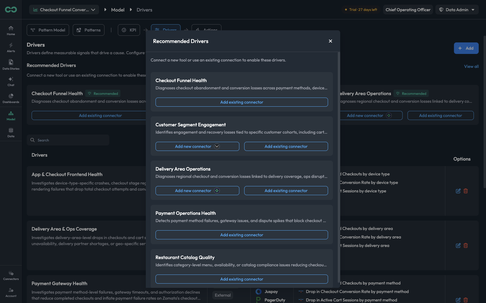Click breadcrumb arrow before Model
Image resolution: width=486 pixels, height=303 pixels.
coord(105,10)
